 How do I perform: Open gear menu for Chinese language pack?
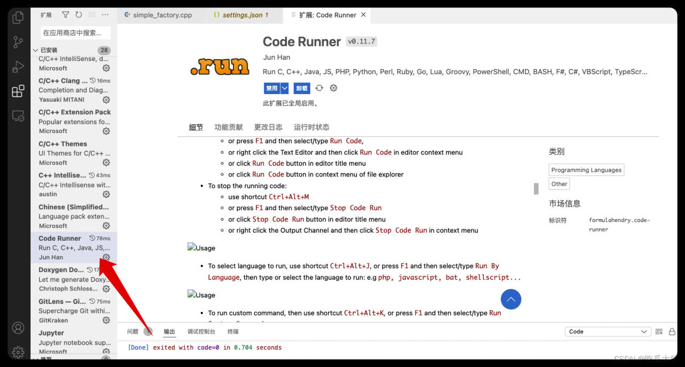coord(106,226)
